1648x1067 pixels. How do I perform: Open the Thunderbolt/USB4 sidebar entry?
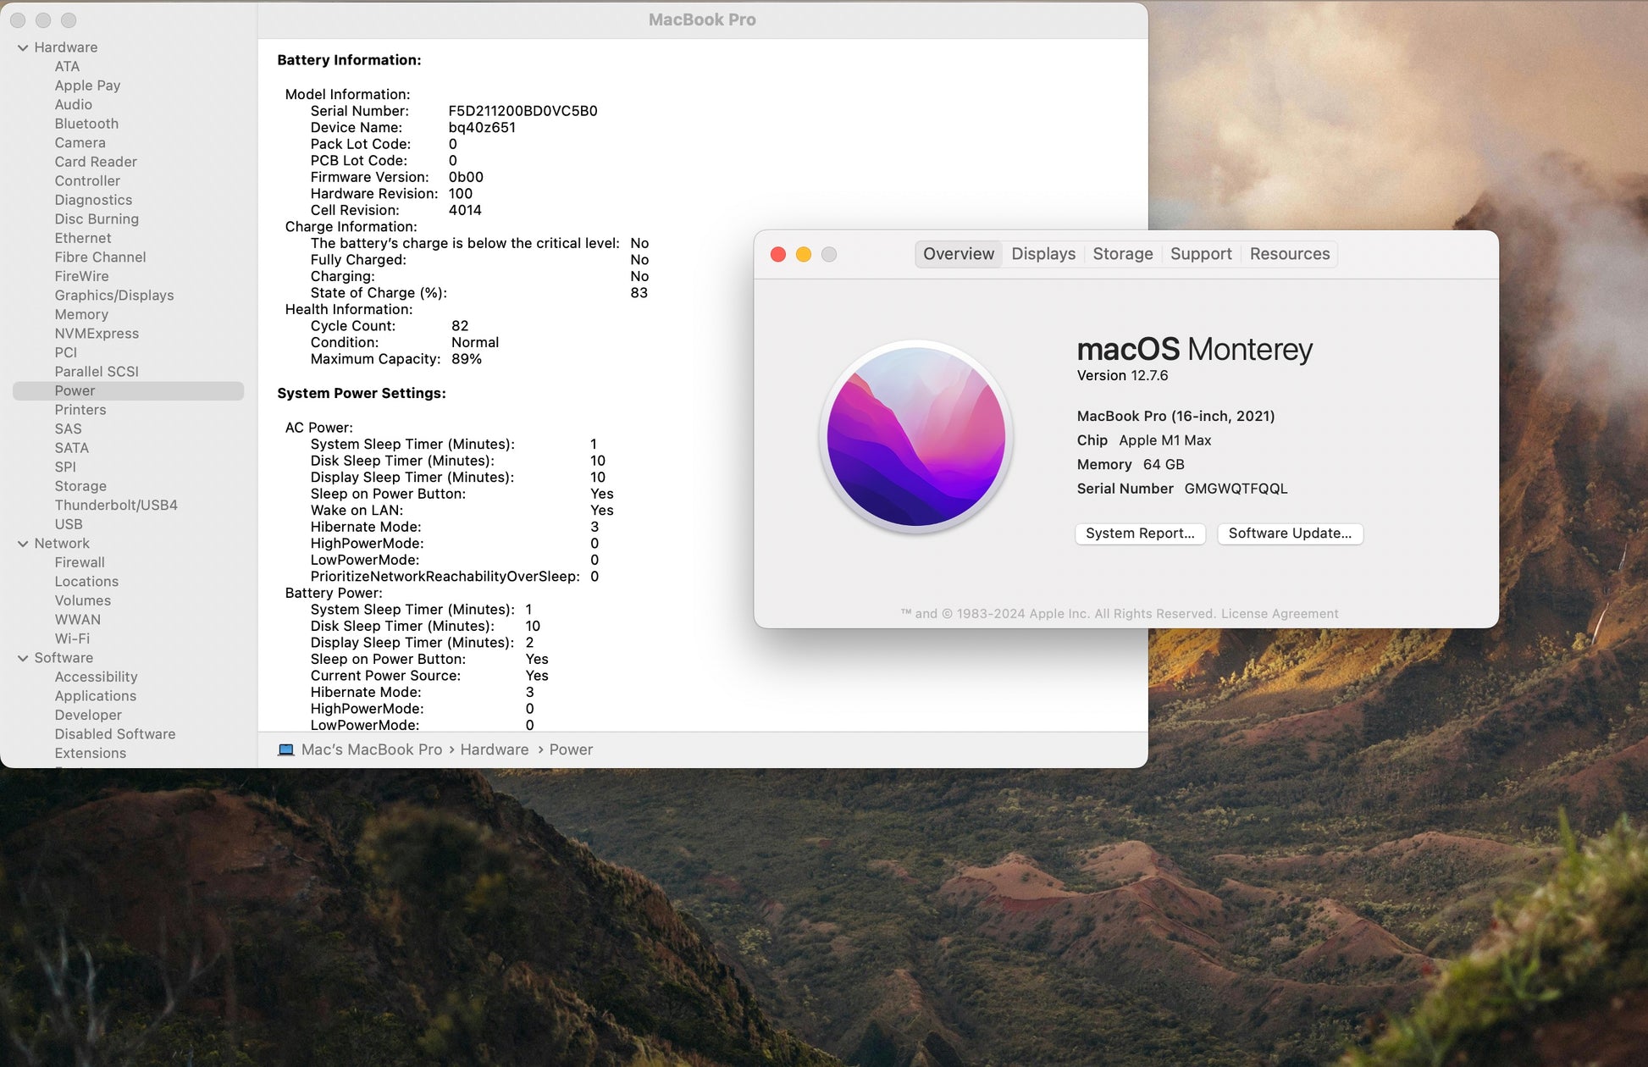tap(116, 506)
